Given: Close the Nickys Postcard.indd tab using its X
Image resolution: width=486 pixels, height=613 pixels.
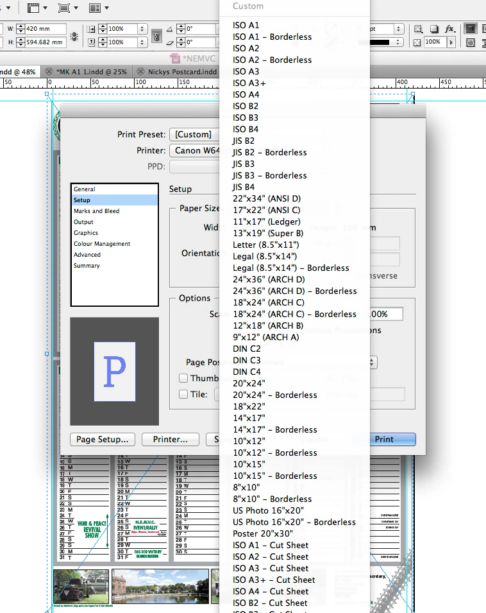Looking at the screenshot, I should (x=140, y=72).
